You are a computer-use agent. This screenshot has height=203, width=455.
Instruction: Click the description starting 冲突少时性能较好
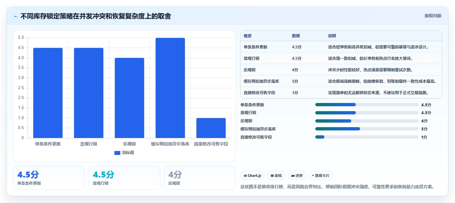[371, 70]
